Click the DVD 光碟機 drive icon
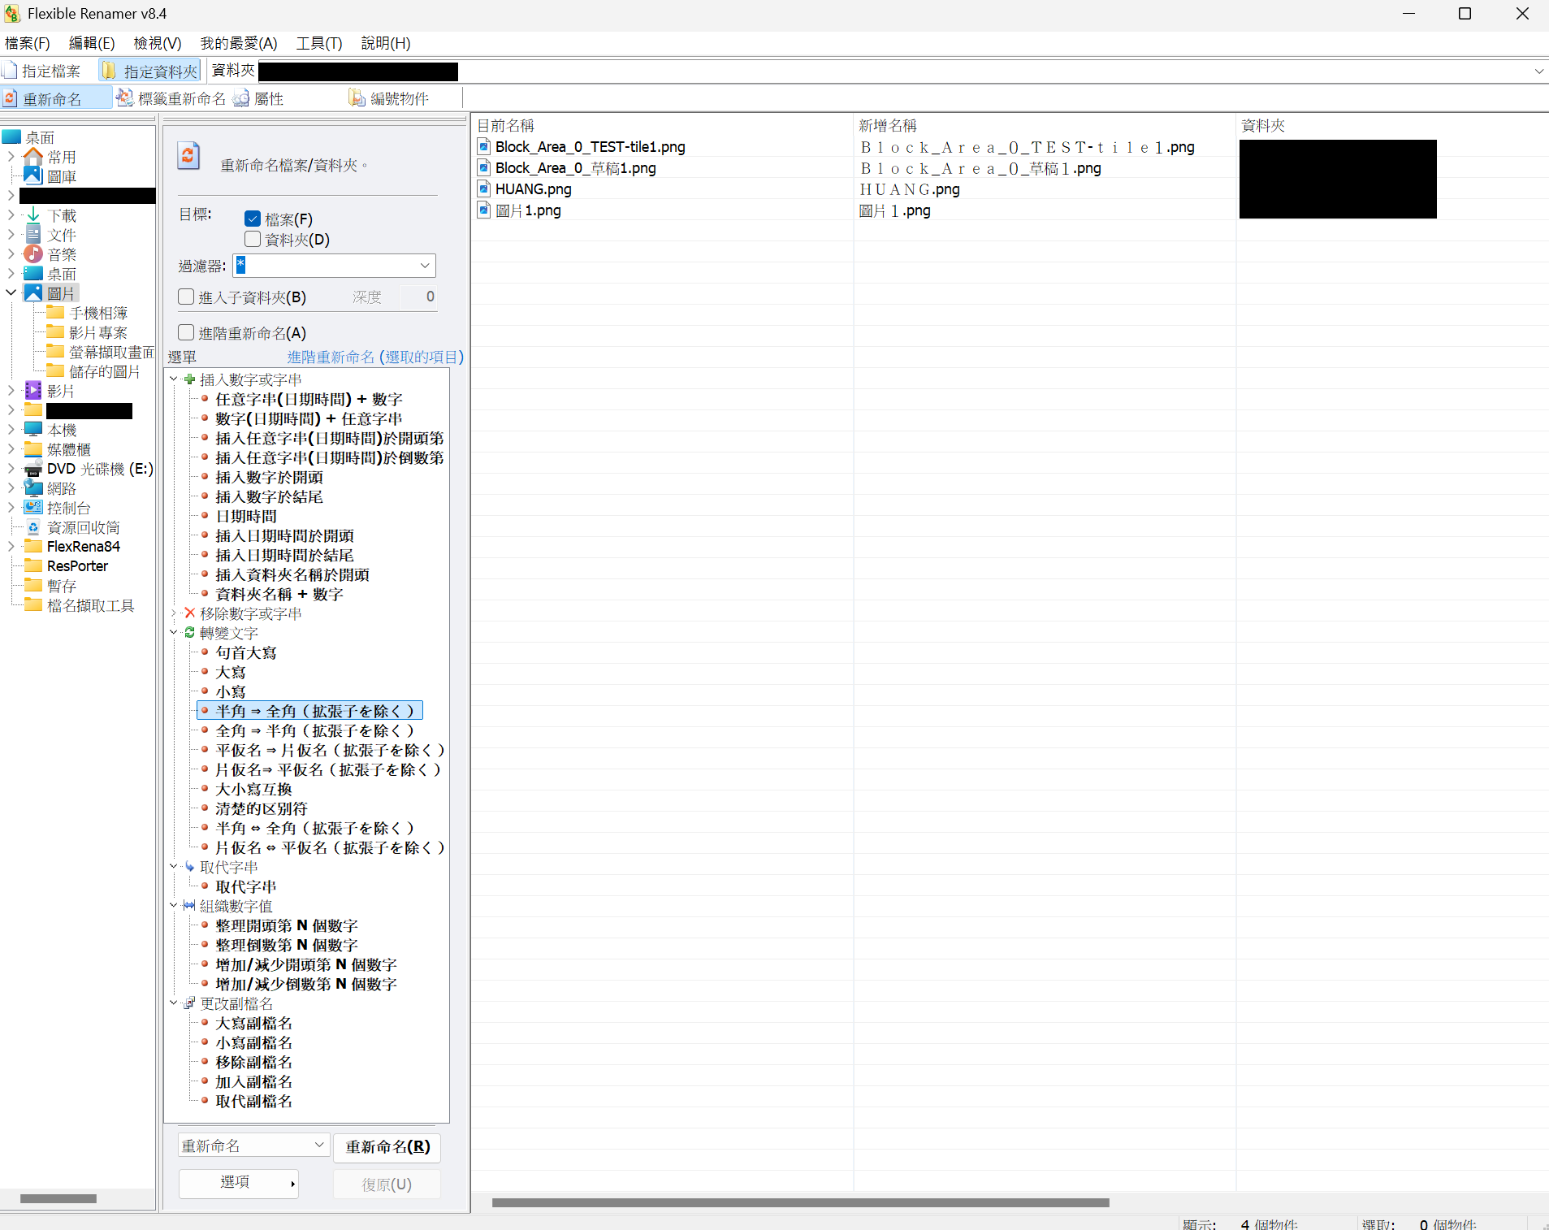Viewport: 1549px width, 1230px height. click(33, 468)
